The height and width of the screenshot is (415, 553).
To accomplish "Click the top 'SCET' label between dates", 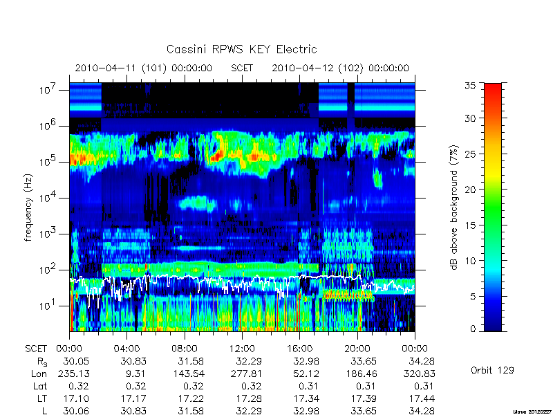I will 242,68.
